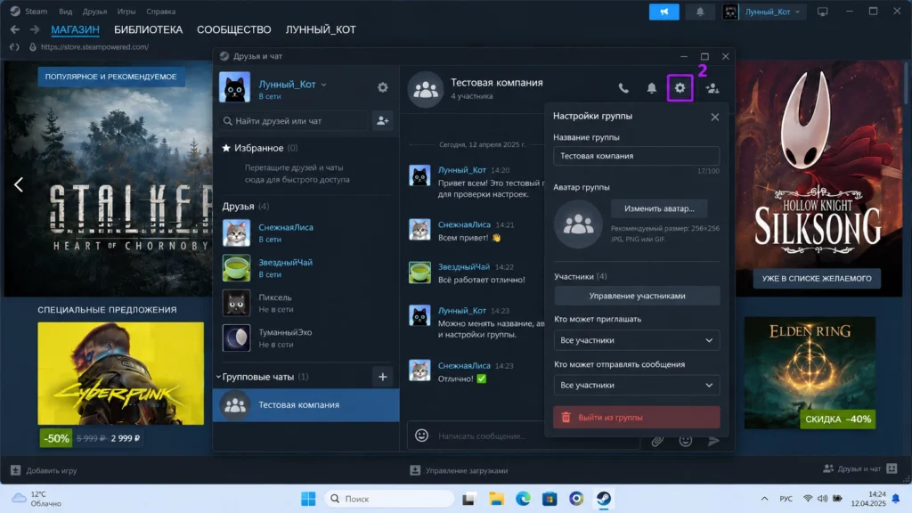Collapse Избранное section header
This screenshot has height=513, width=912.
coord(259,148)
